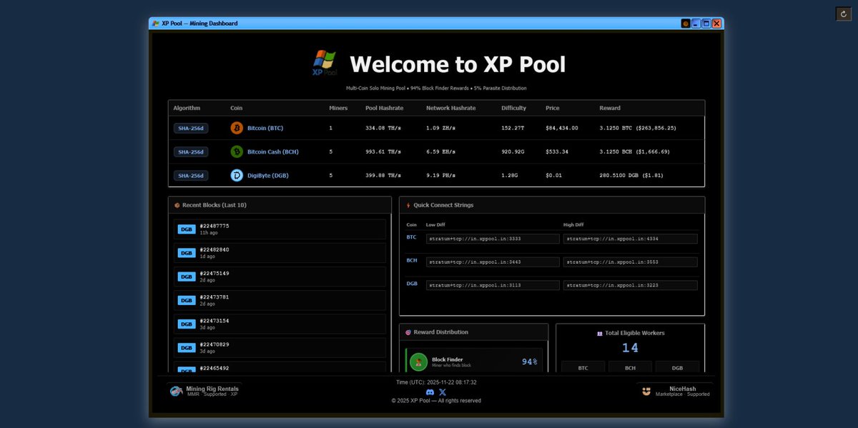Open recent block #22473781
The image size is (858, 428).
tap(280, 300)
